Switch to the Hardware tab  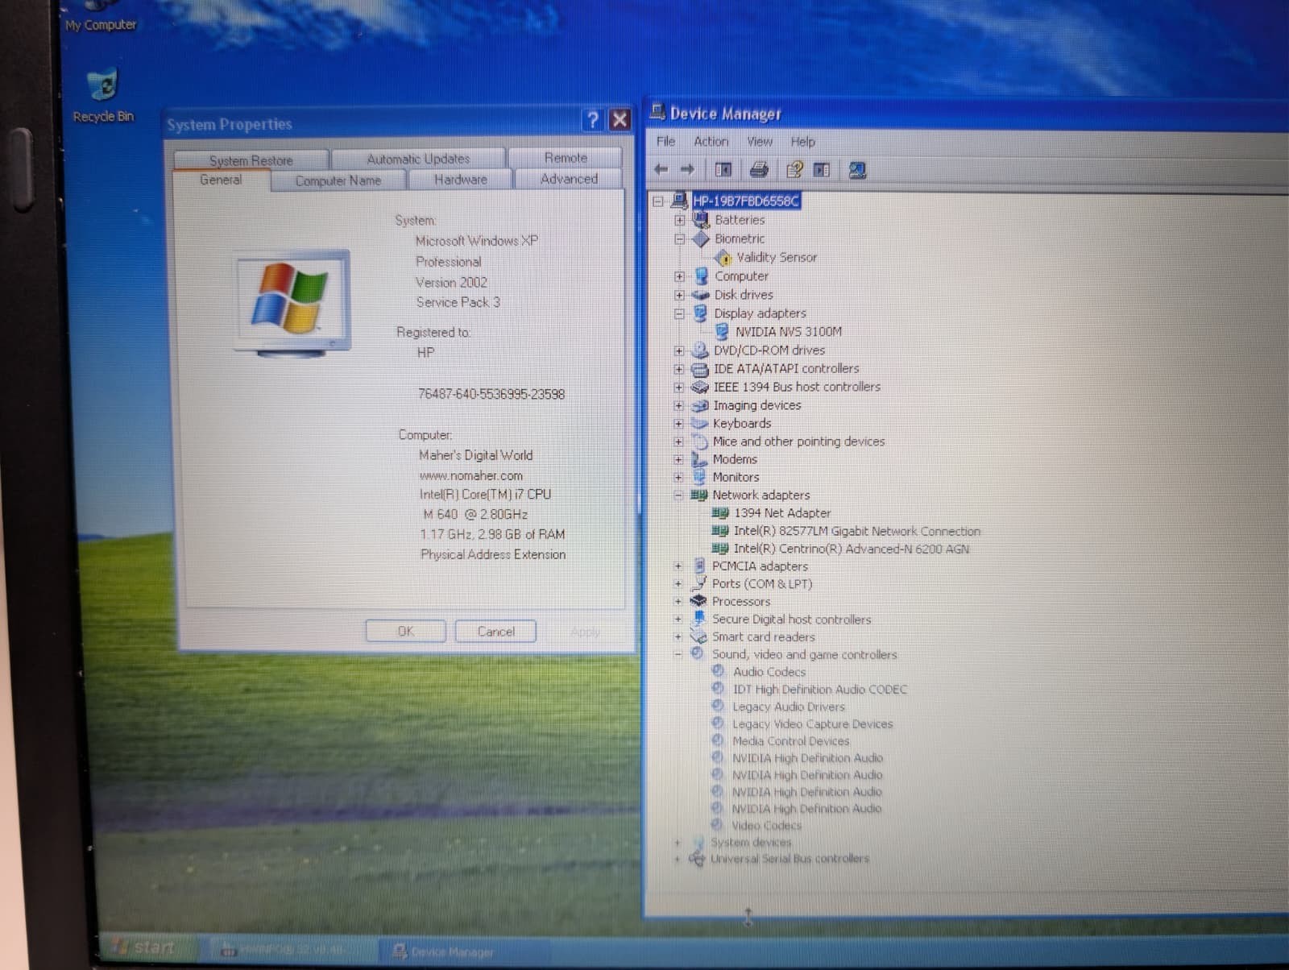point(461,179)
